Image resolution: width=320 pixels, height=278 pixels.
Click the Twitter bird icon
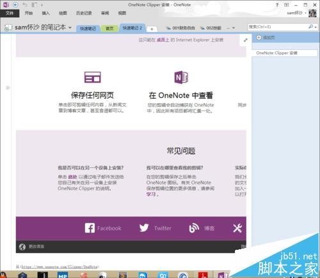click(144, 228)
